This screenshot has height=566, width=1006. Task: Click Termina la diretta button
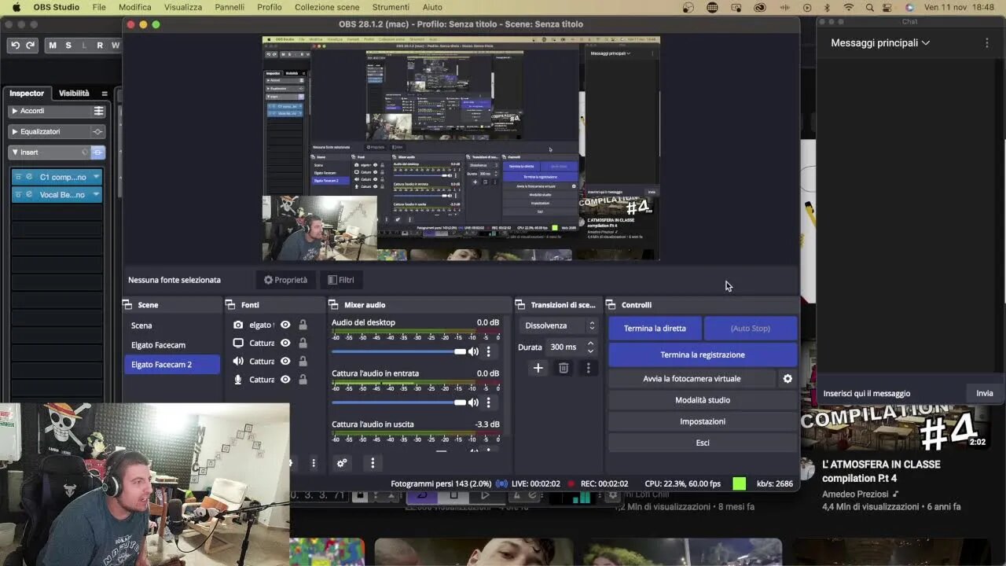655,329
